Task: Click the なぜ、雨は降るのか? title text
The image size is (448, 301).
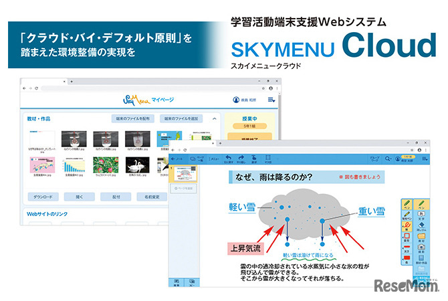Action: tap(273, 177)
